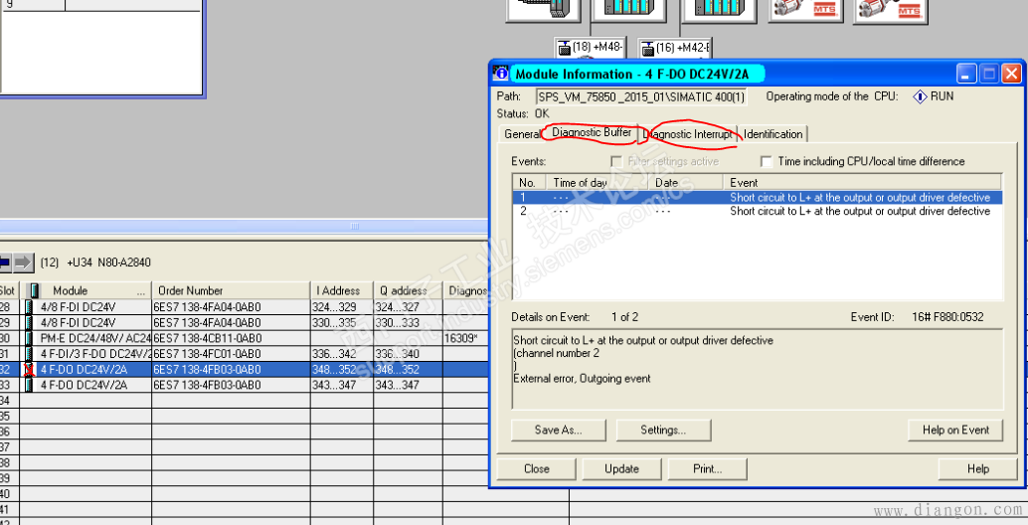Click the back navigation arrow above the slot table
The height and width of the screenshot is (525, 1028).
pos(4,262)
